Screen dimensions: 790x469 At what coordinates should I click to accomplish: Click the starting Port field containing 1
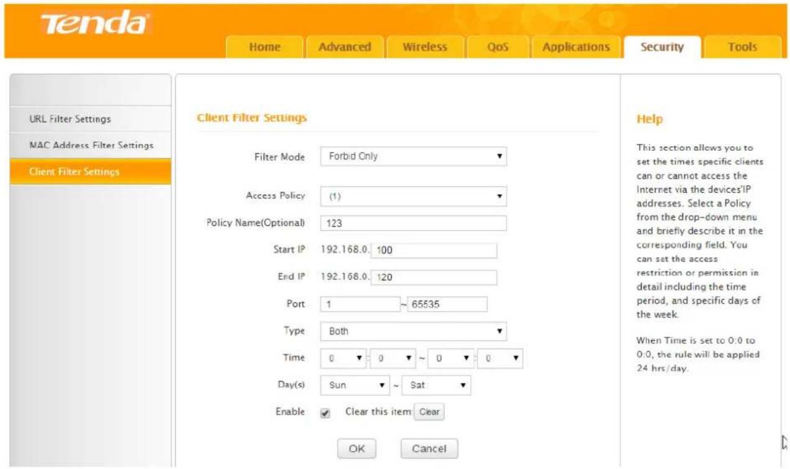click(x=361, y=305)
